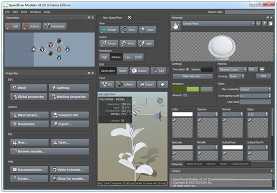This screenshot has width=277, height=193.
Task: Open the Material Cutout mesh dropdown
Action: (x=232, y=69)
